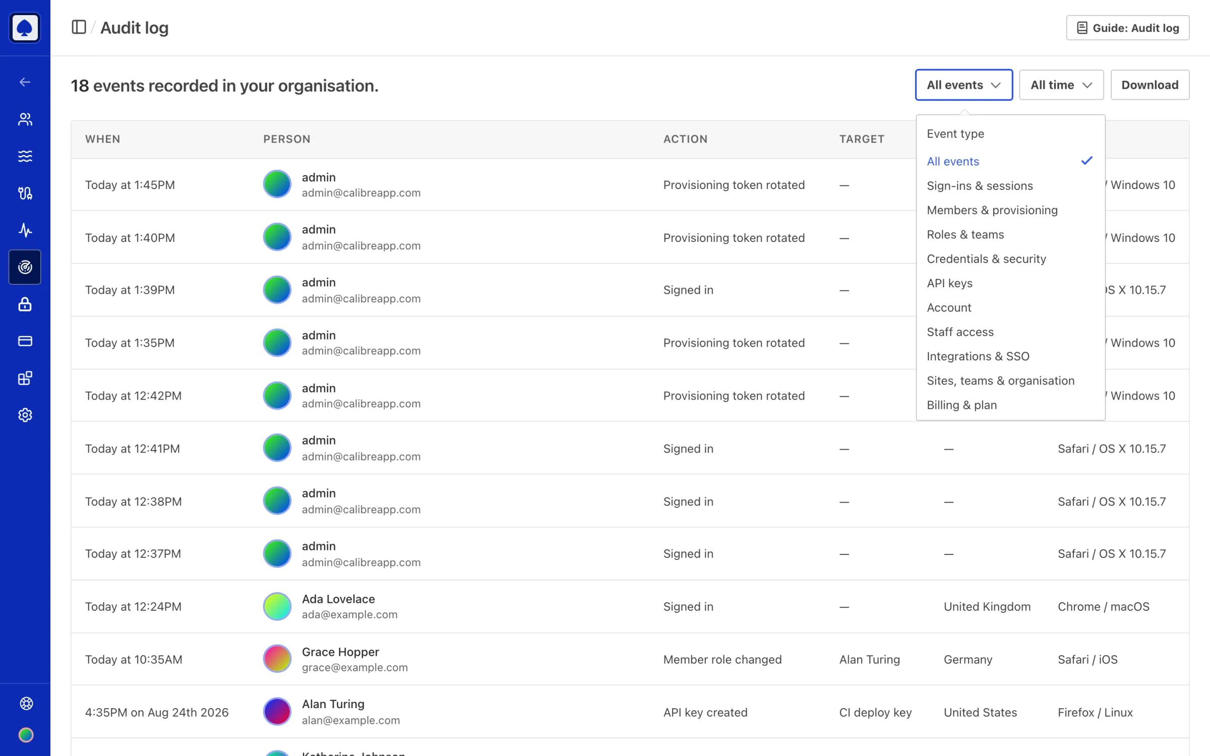Click 'Today at 1:45PM' timestamp
1210x756 pixels.
click(x=130, y=185)
